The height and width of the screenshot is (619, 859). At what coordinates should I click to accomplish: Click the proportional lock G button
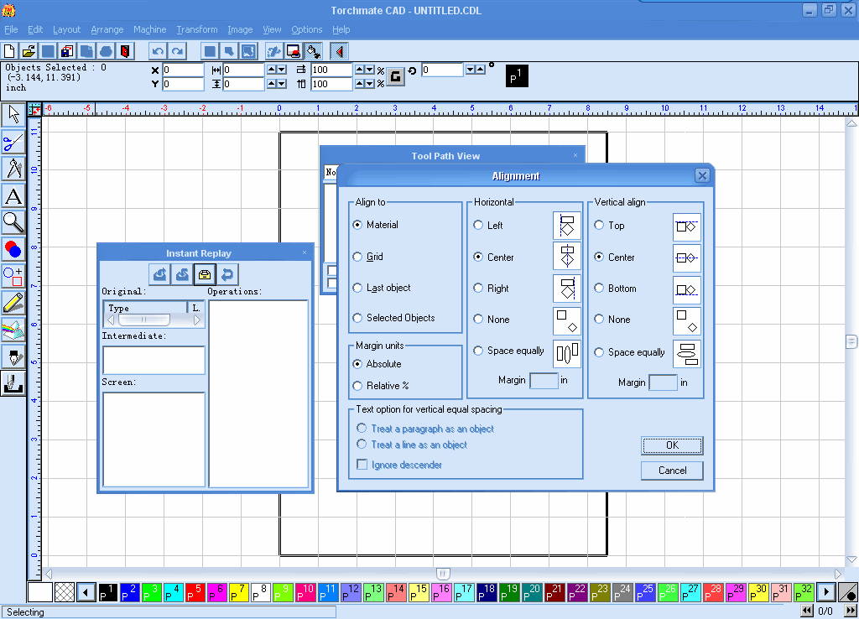396,76
